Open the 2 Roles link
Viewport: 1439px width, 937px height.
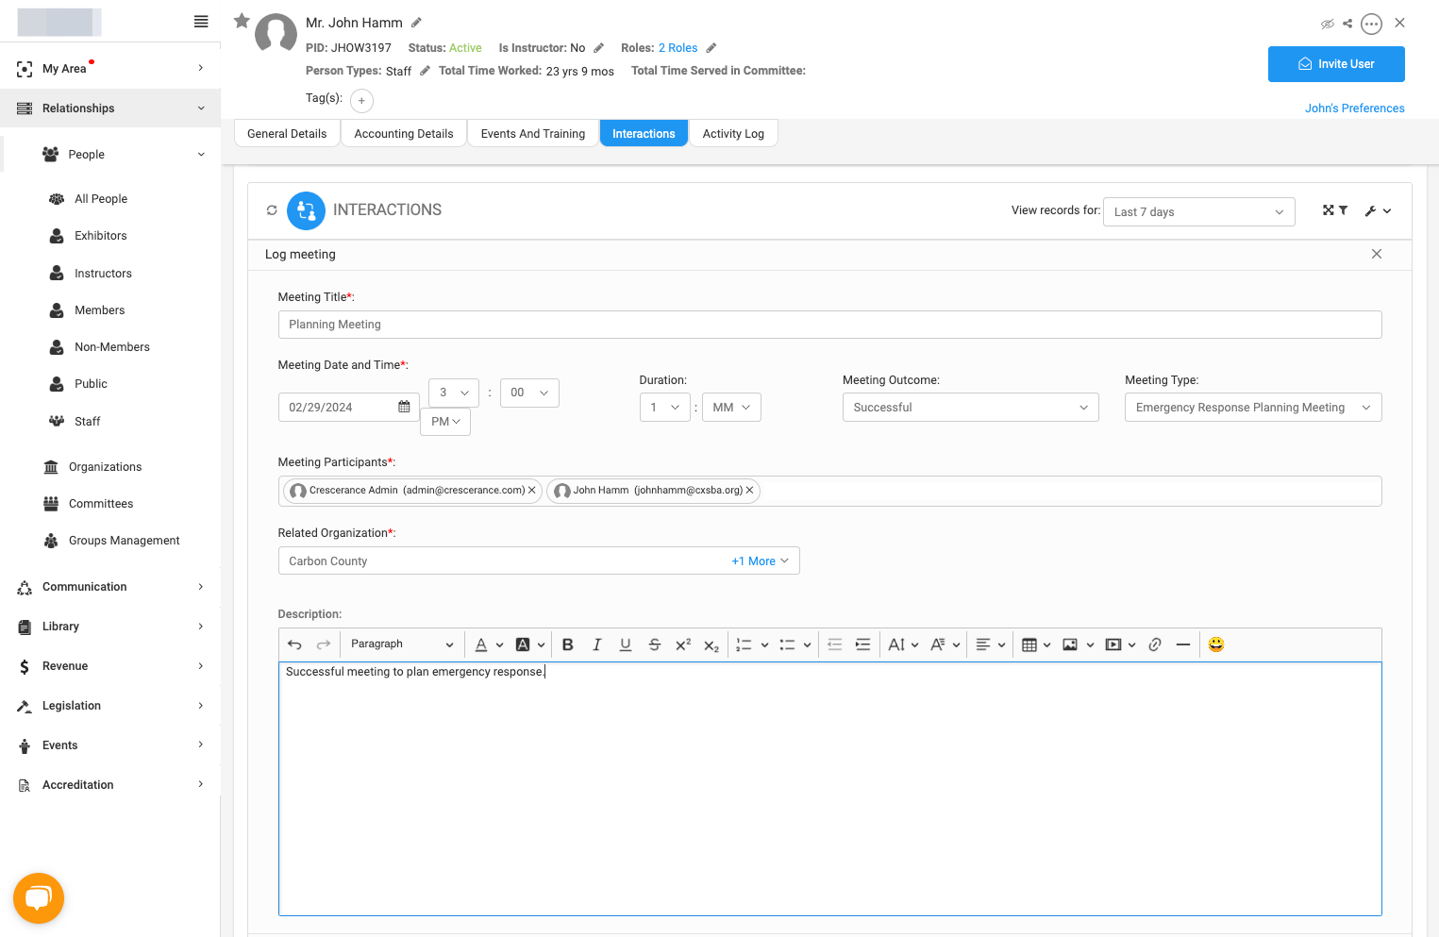click(678, 48)
